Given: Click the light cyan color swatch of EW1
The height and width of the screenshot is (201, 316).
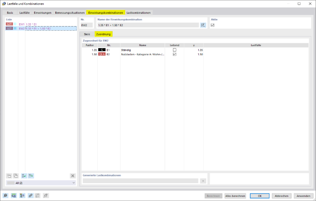Looking at the screenshot, I should [15, 24].
